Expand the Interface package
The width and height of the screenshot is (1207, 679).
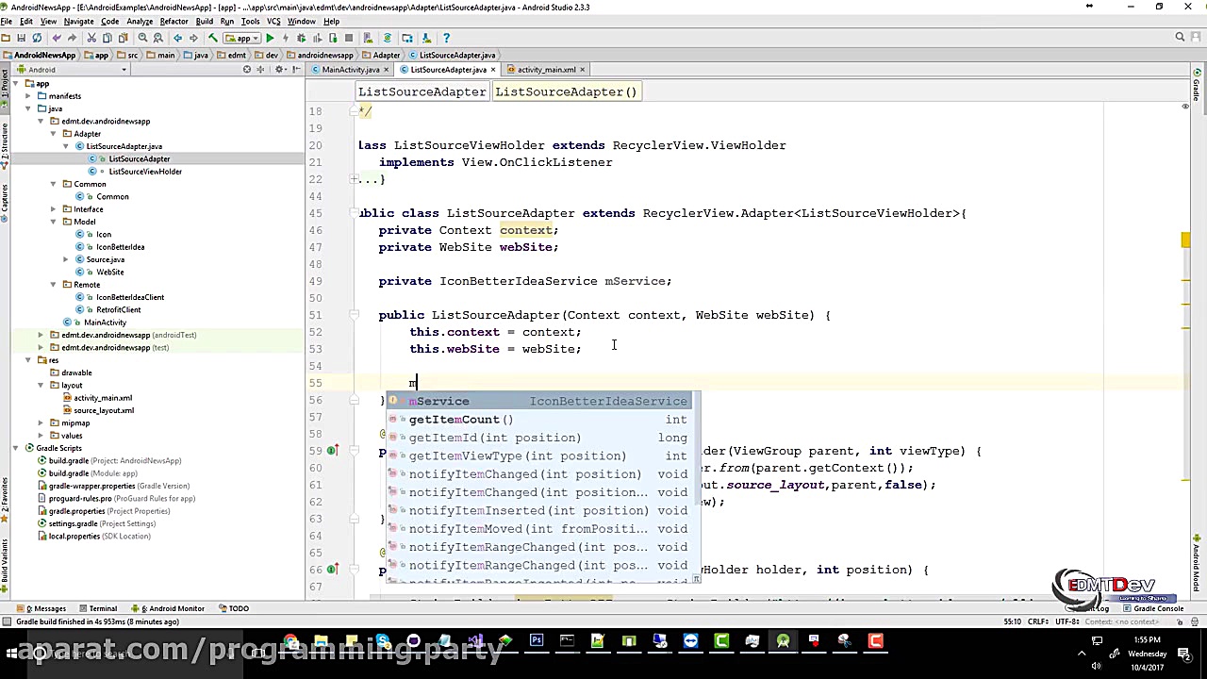pyautogui.click(x=54, y=209)
